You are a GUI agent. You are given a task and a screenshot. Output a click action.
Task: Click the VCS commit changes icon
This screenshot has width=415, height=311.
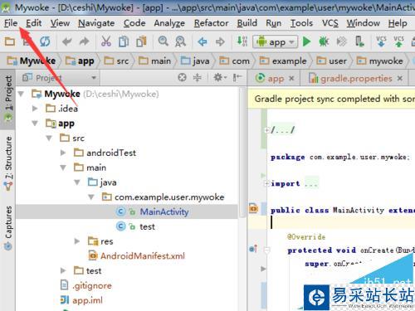coord(398,41)
